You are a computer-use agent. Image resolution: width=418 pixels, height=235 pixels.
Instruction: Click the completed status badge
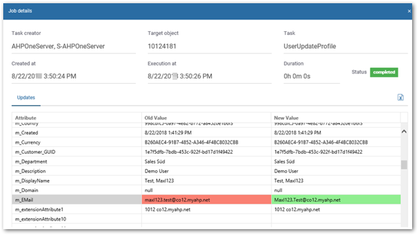(384, 72)
